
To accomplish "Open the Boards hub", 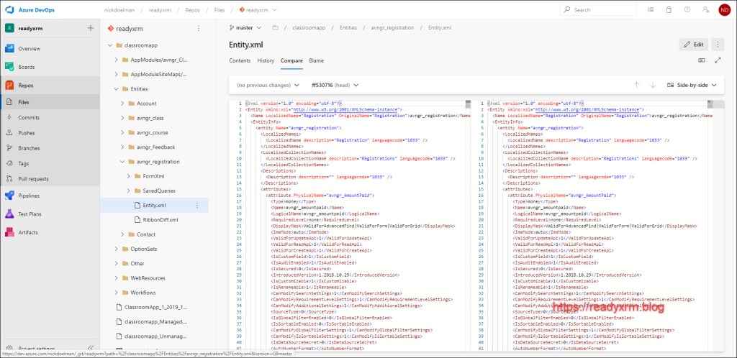I will click(x=26, y=67).
